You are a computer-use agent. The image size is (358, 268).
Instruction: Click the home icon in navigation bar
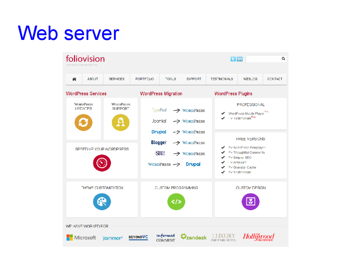point(74,79)
